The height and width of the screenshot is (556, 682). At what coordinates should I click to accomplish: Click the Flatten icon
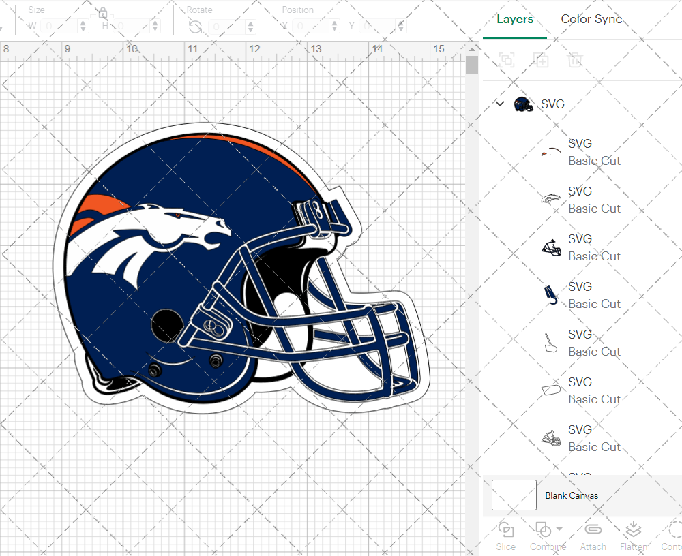point(633,529)
